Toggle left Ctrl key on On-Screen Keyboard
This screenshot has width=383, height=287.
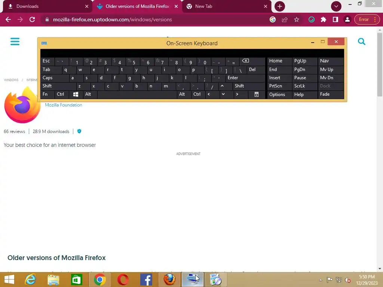tap(62, 95)
